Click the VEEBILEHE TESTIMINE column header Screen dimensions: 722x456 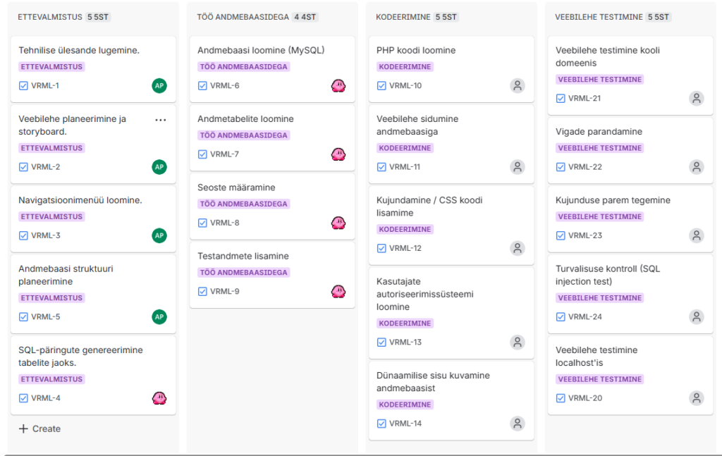599,17
